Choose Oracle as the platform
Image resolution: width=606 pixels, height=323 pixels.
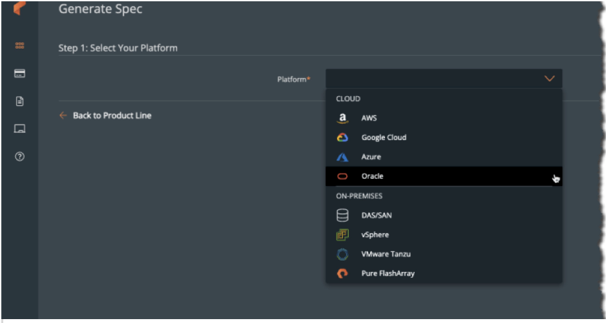[x=372, y=176]
